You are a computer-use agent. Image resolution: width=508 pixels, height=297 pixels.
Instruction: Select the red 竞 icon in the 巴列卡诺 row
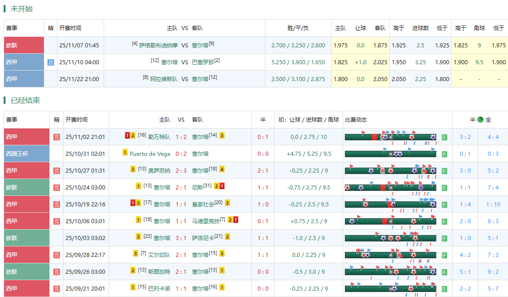tap(57, 288)
